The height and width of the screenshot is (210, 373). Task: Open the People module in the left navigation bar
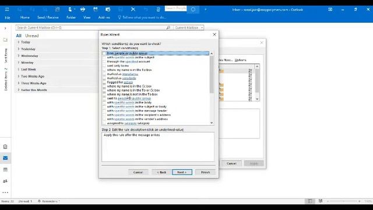point(5,181)
